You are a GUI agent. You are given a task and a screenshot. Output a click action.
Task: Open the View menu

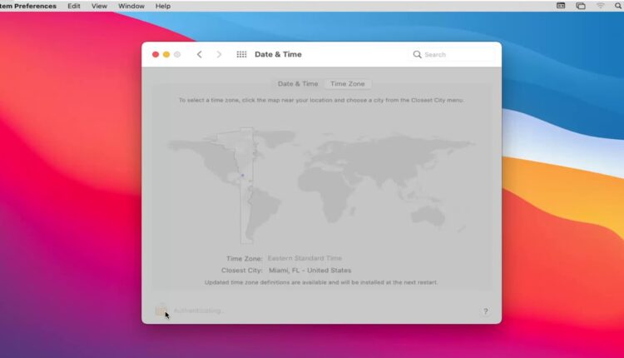tap(99, 6)
